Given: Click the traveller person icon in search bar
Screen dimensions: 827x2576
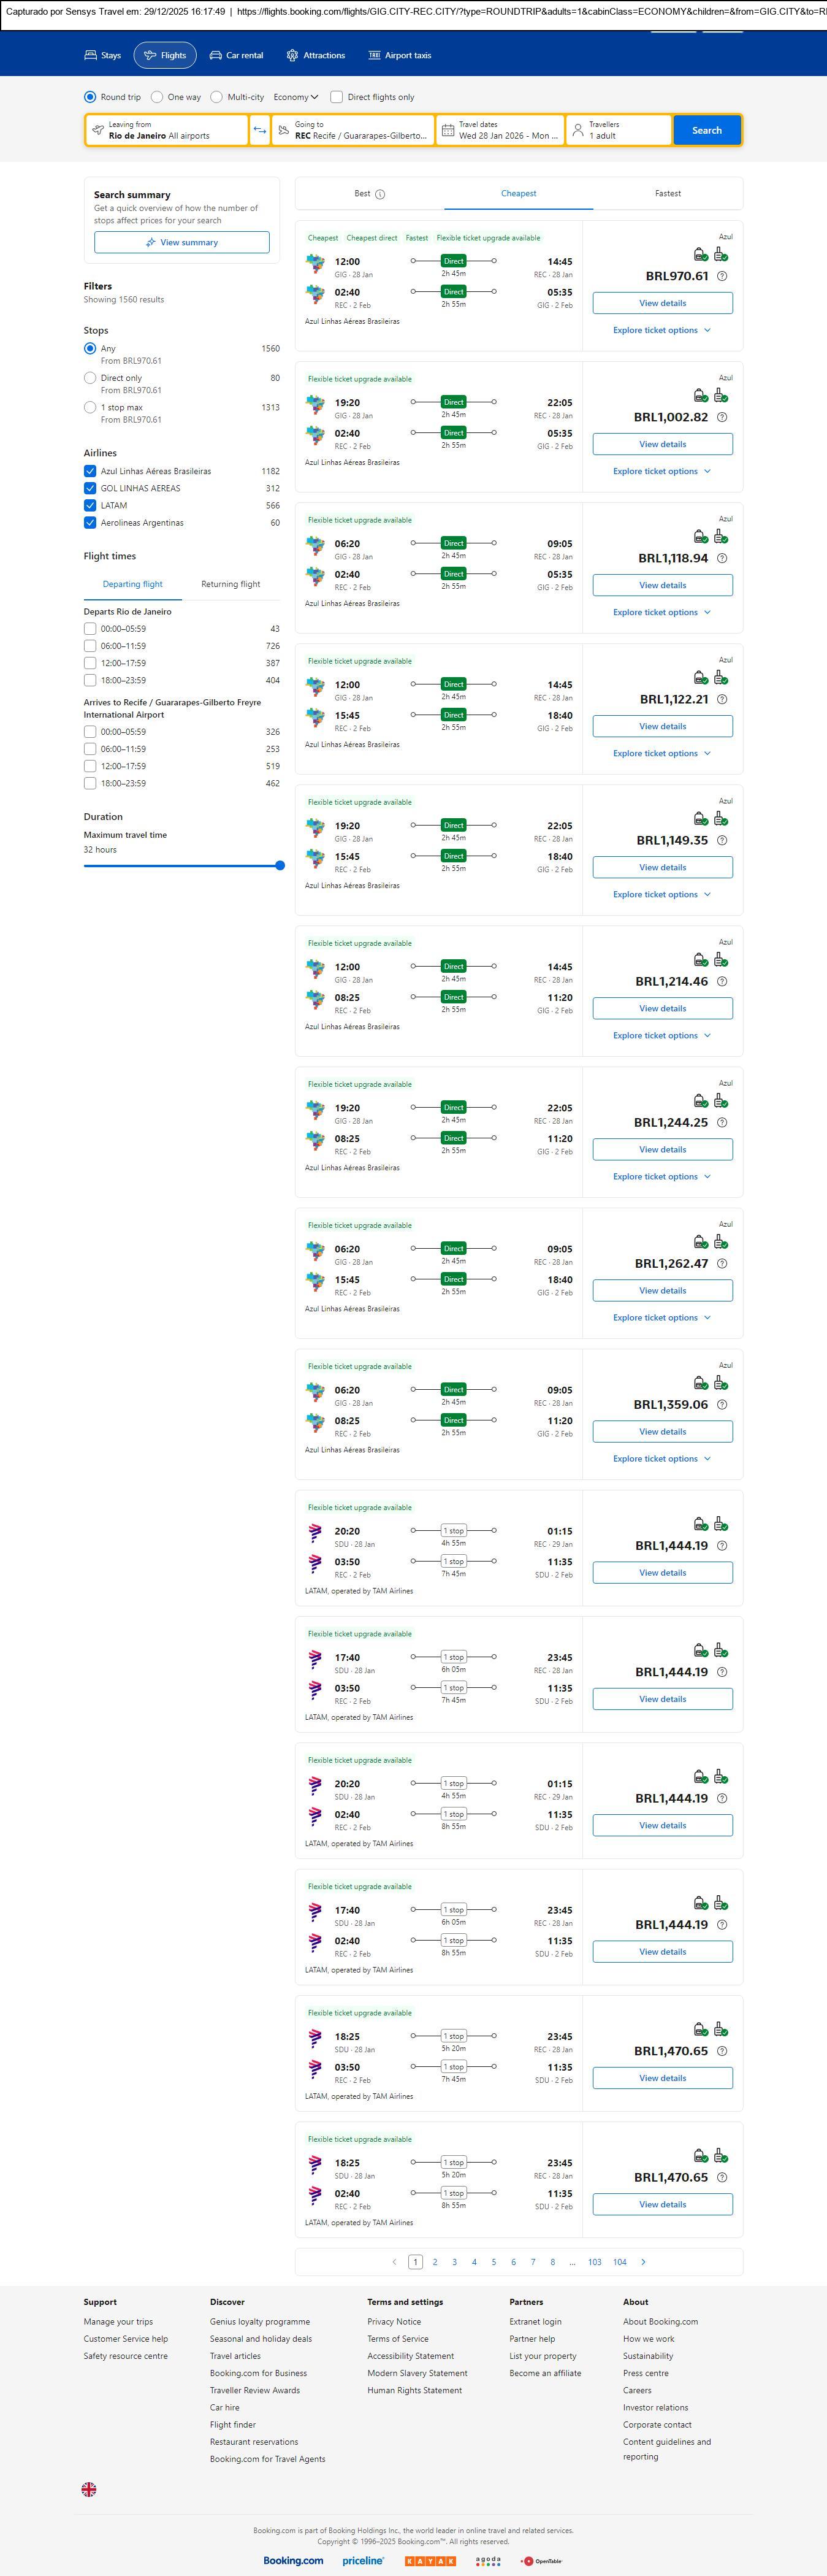Looking at the screenshot, I should pyautogui.click(x=578, y=130).
